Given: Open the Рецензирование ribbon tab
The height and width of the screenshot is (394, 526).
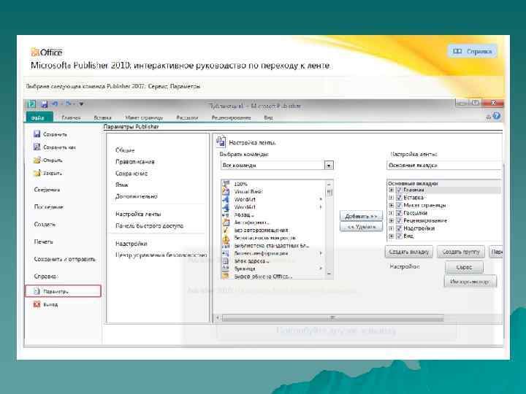Looking at the screenshot, I should point(231,117).
